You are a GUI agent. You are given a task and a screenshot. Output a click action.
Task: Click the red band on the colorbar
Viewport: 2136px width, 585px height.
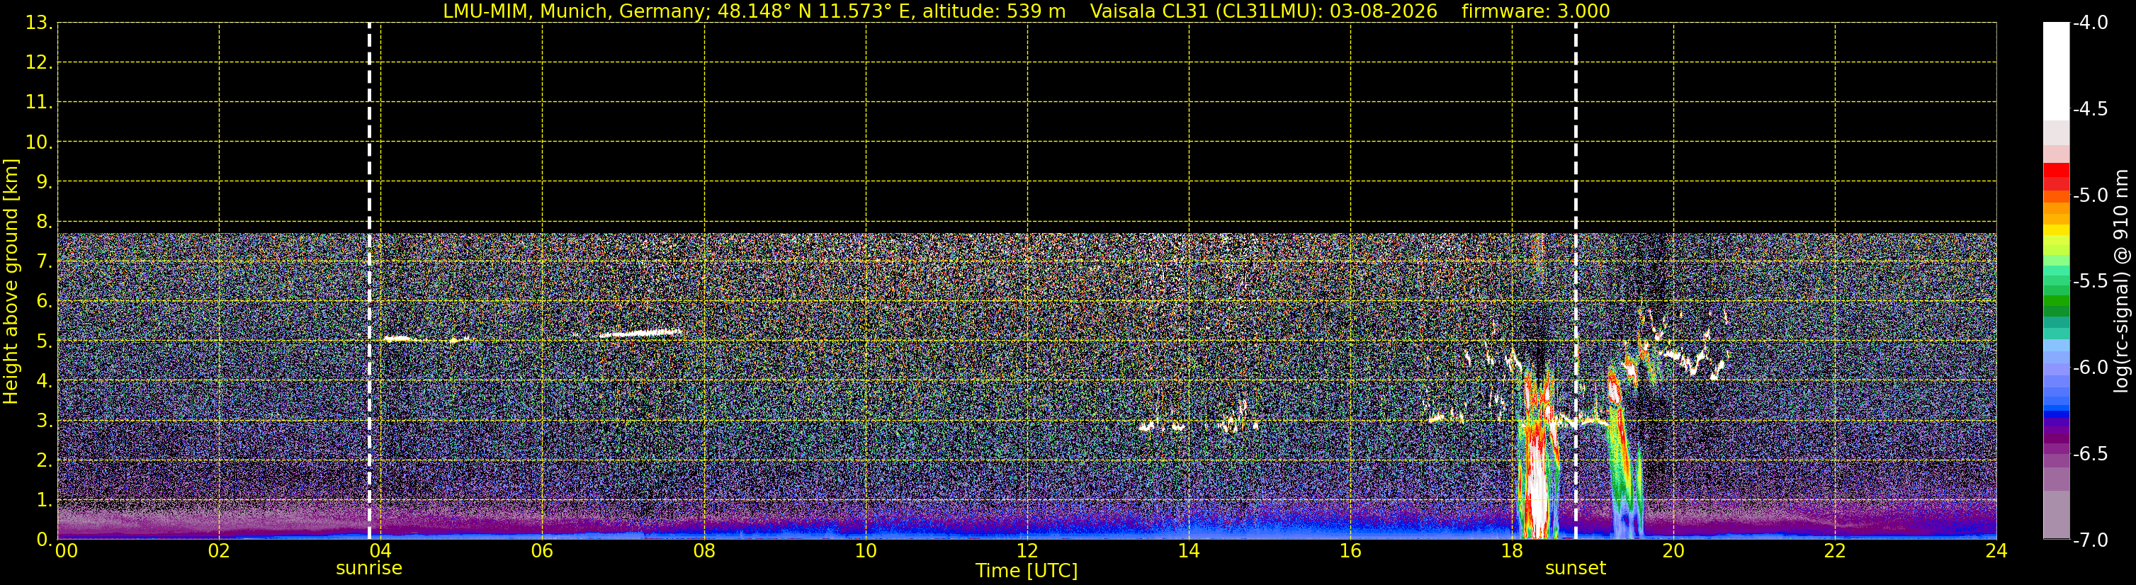tap(2055, 175)
